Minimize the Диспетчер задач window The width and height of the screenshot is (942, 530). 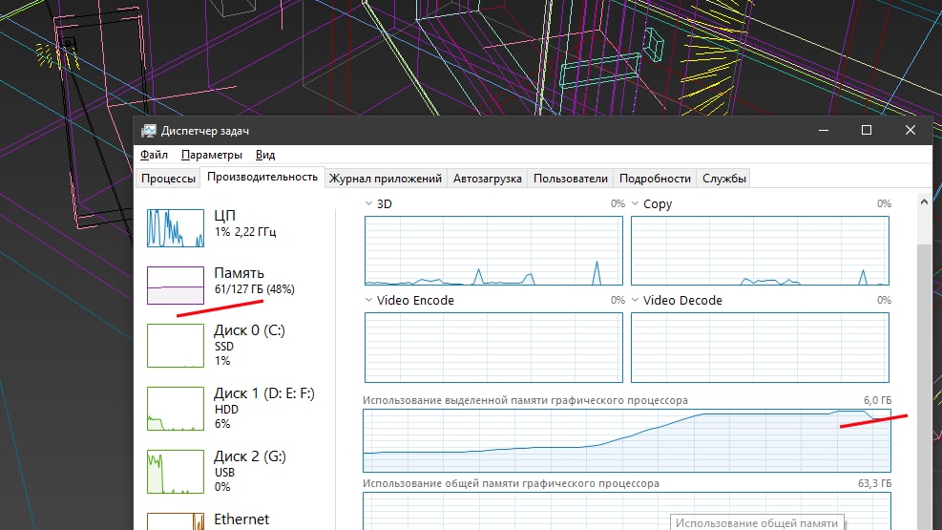click(824, 131)
